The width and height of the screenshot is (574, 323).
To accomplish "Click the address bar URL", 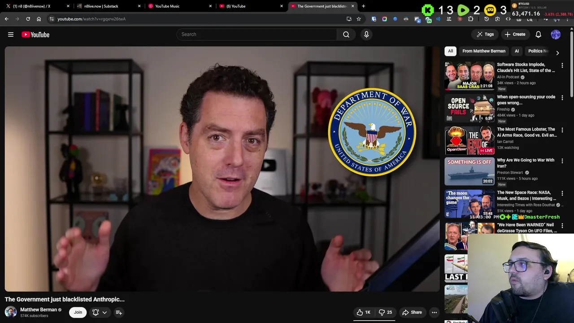I will pyautogui.click(x=91, y=19).
